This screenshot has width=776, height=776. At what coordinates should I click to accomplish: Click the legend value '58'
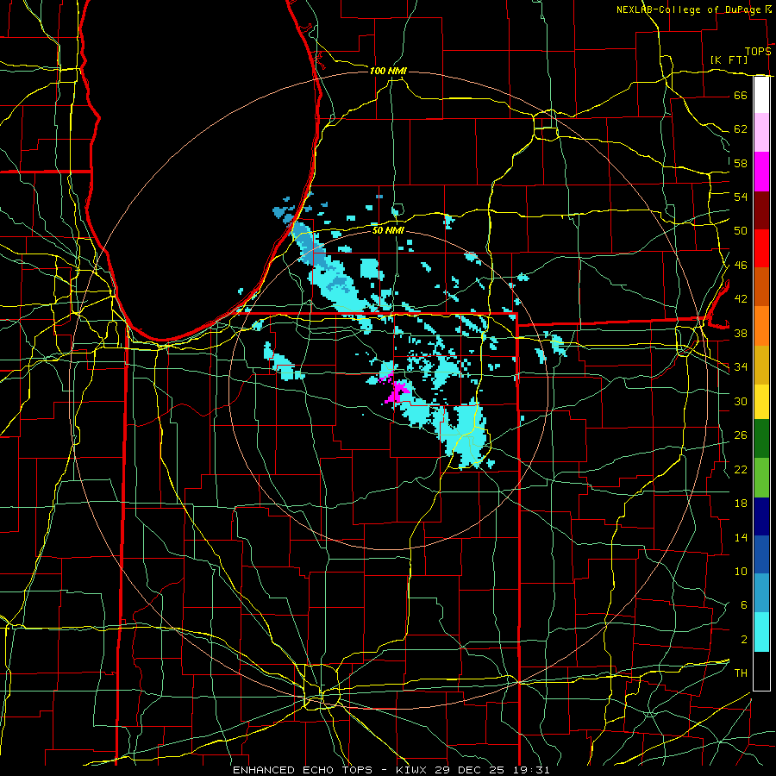pyautogui.click(x=741, y=163)
